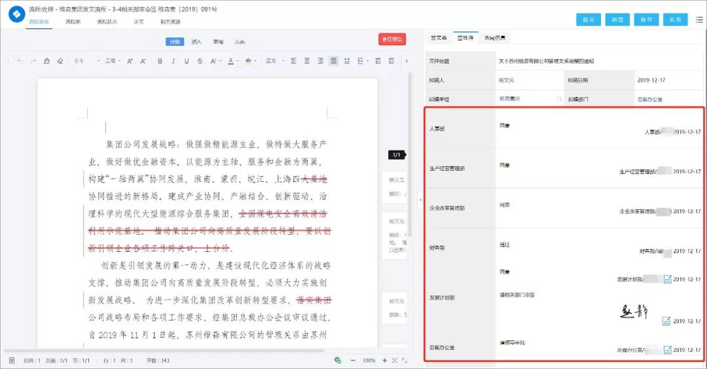
Task: Switch to the 开始 ribbon tab
Action: click(175, 41)
